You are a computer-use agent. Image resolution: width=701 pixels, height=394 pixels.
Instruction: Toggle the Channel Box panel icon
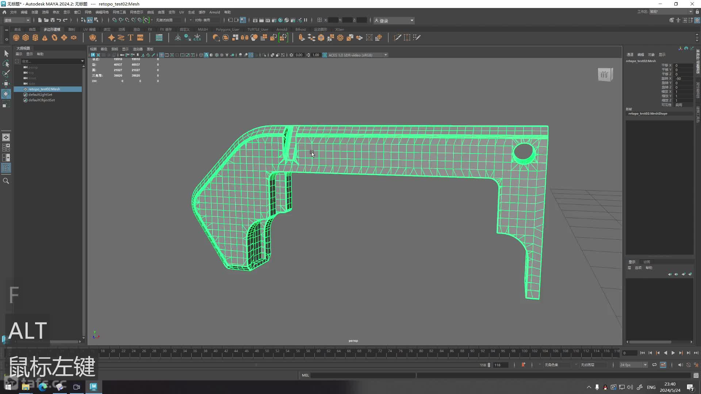(697, 20)
